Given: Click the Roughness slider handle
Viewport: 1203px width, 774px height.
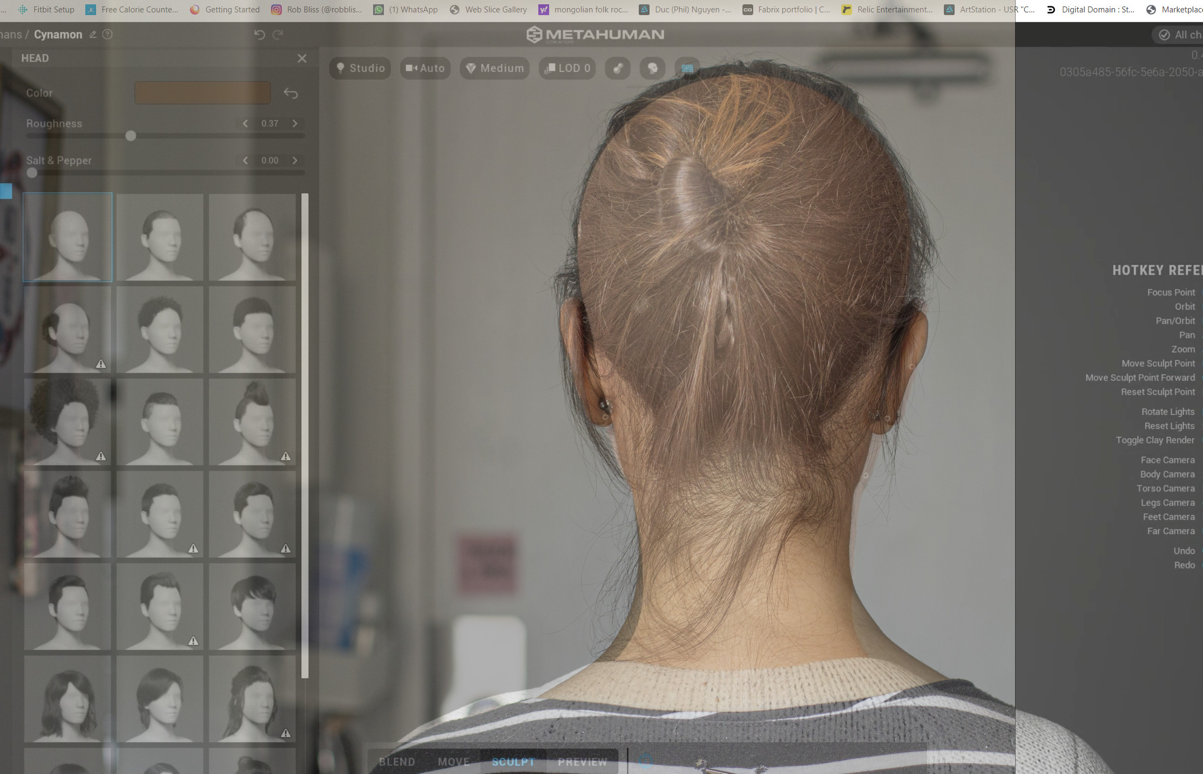Looking at the screenshot, I should pyautogui.click(x=131, y=136).
